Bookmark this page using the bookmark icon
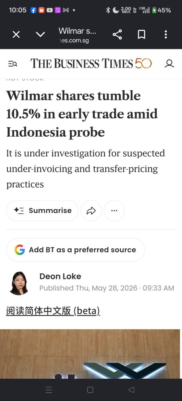The image size is (182, 401). tap(141, 34)
